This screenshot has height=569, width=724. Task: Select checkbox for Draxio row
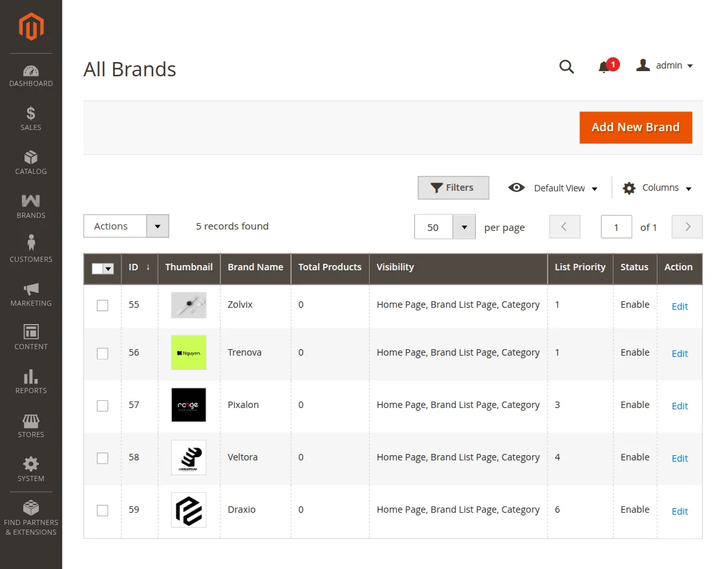[103, 510]
